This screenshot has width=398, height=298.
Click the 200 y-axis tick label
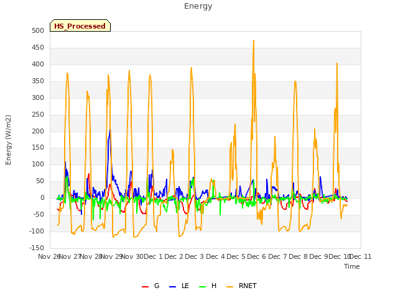coord(38,131)
